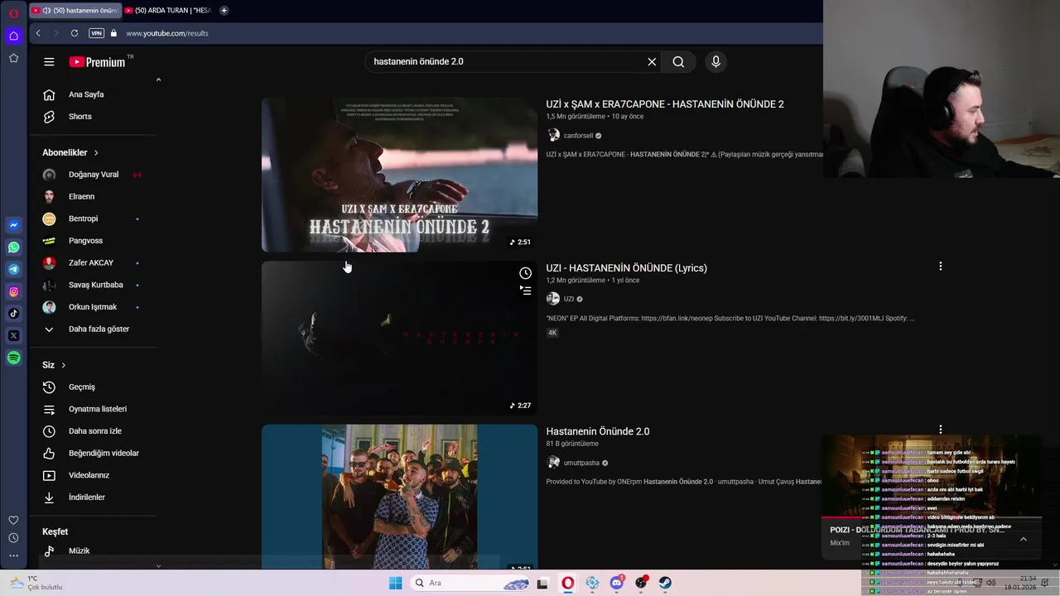
Task: Open the Opera sidebar home icon
Action: pos(14,36)
